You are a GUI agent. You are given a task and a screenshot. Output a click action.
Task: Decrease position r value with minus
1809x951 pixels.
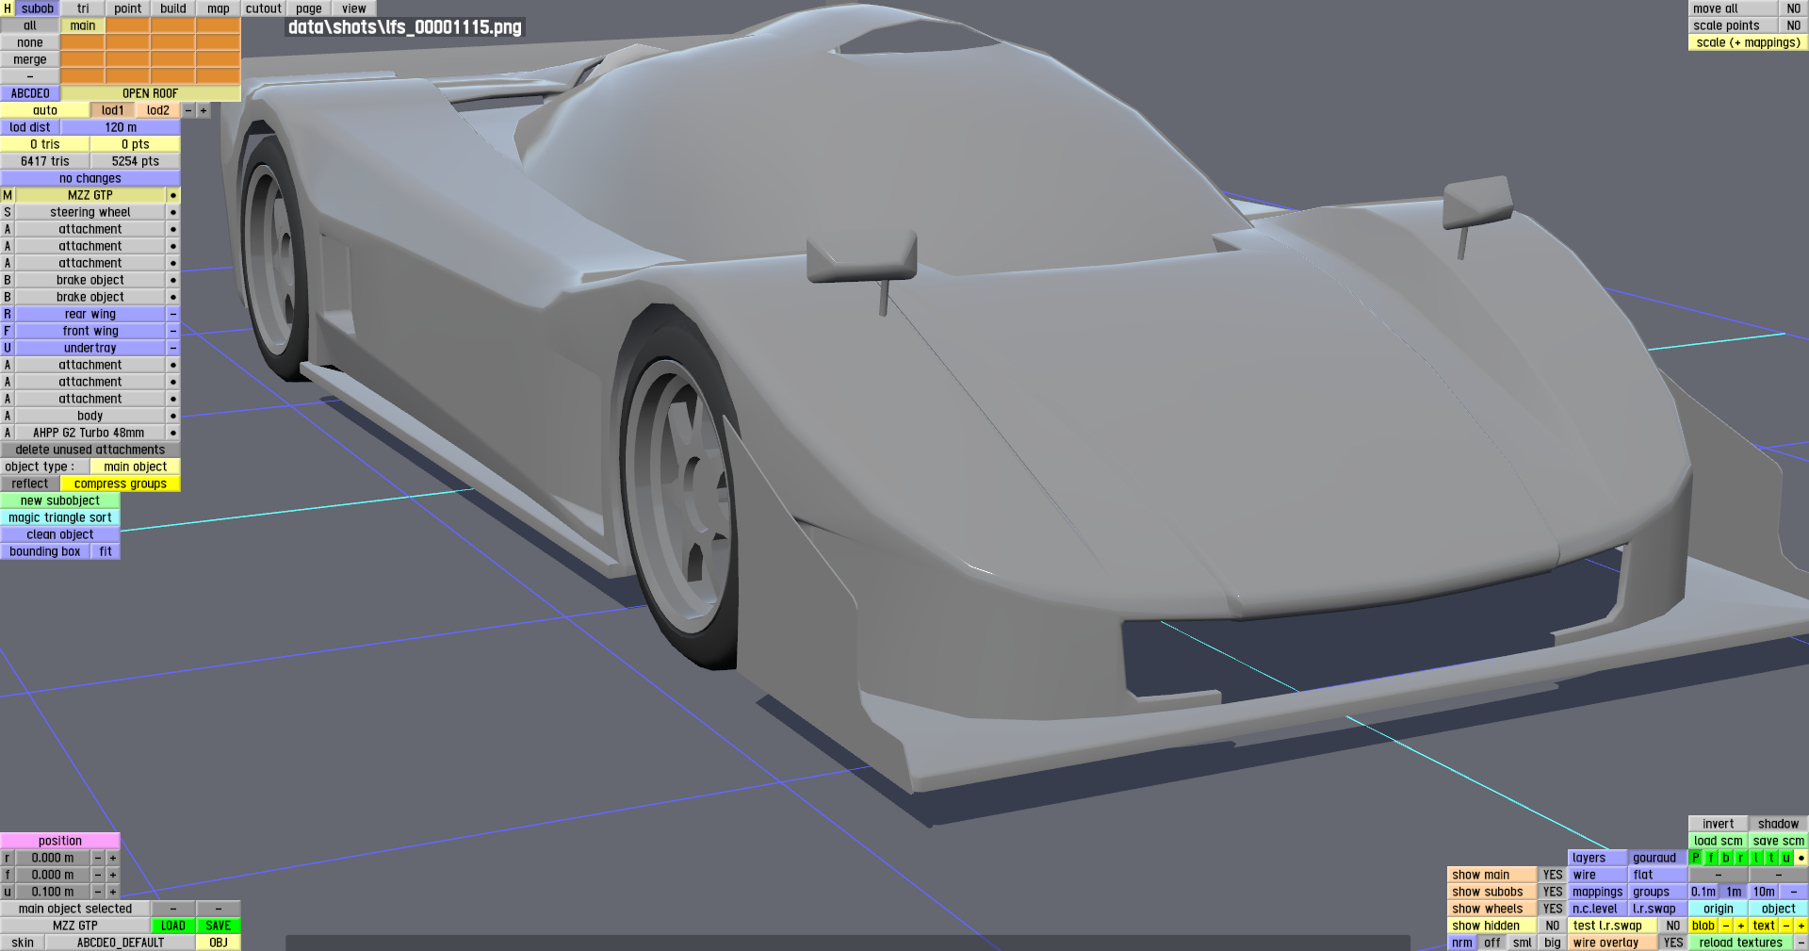(98, 858)
